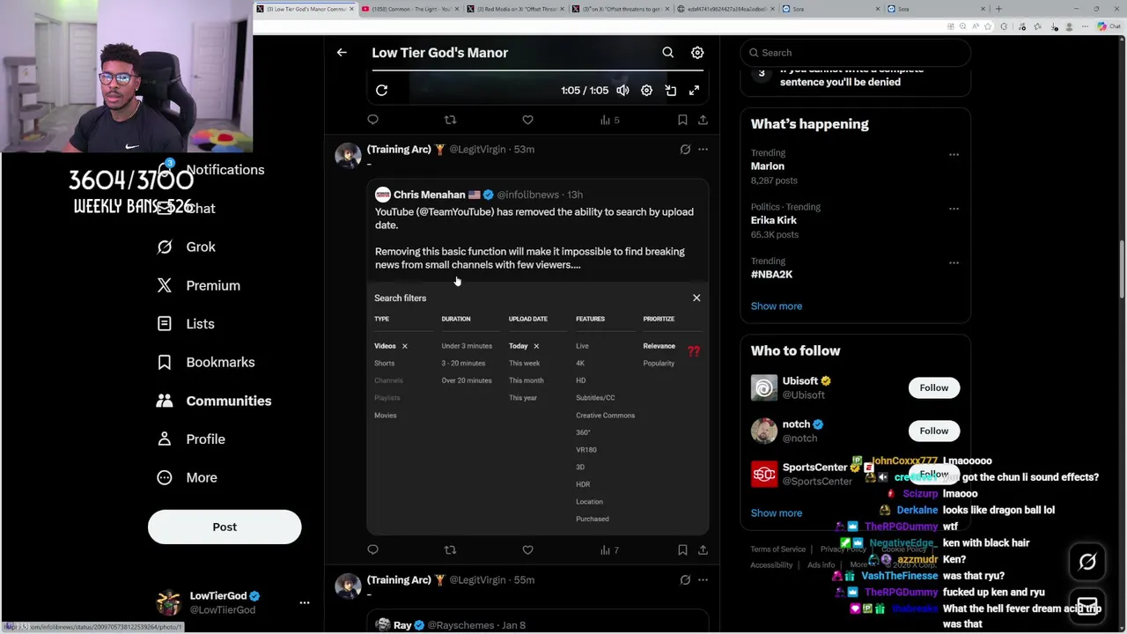Open Premium in the sidebar
1127x634 pixels.
[199, 285]
